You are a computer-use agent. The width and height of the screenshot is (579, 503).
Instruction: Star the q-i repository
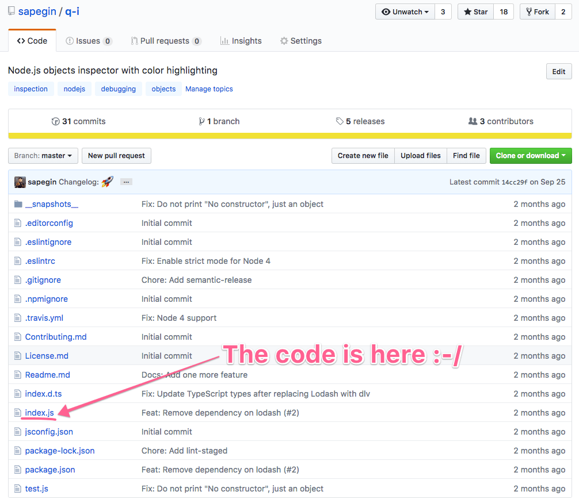point(475,11)
